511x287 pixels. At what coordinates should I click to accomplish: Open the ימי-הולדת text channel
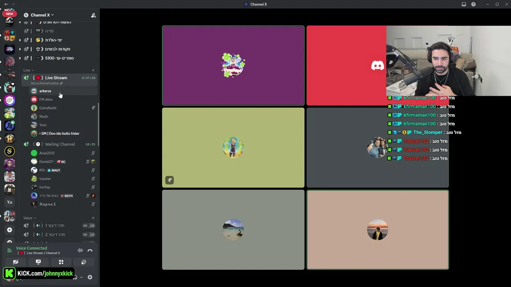pos(59,40)
